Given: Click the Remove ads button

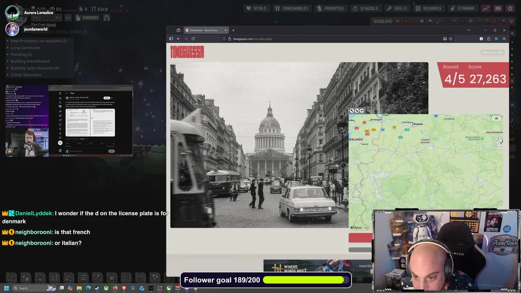Looking at the screenshot, I should pyautogui.click(x=493, y=52).
